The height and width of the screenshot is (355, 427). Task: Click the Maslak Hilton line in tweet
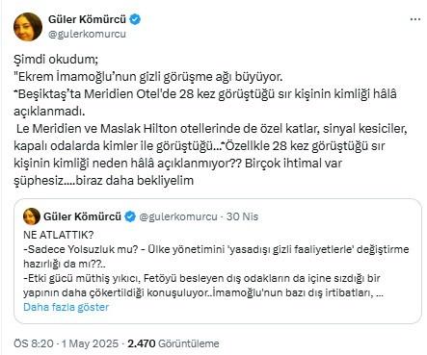[x=212, y=129]
